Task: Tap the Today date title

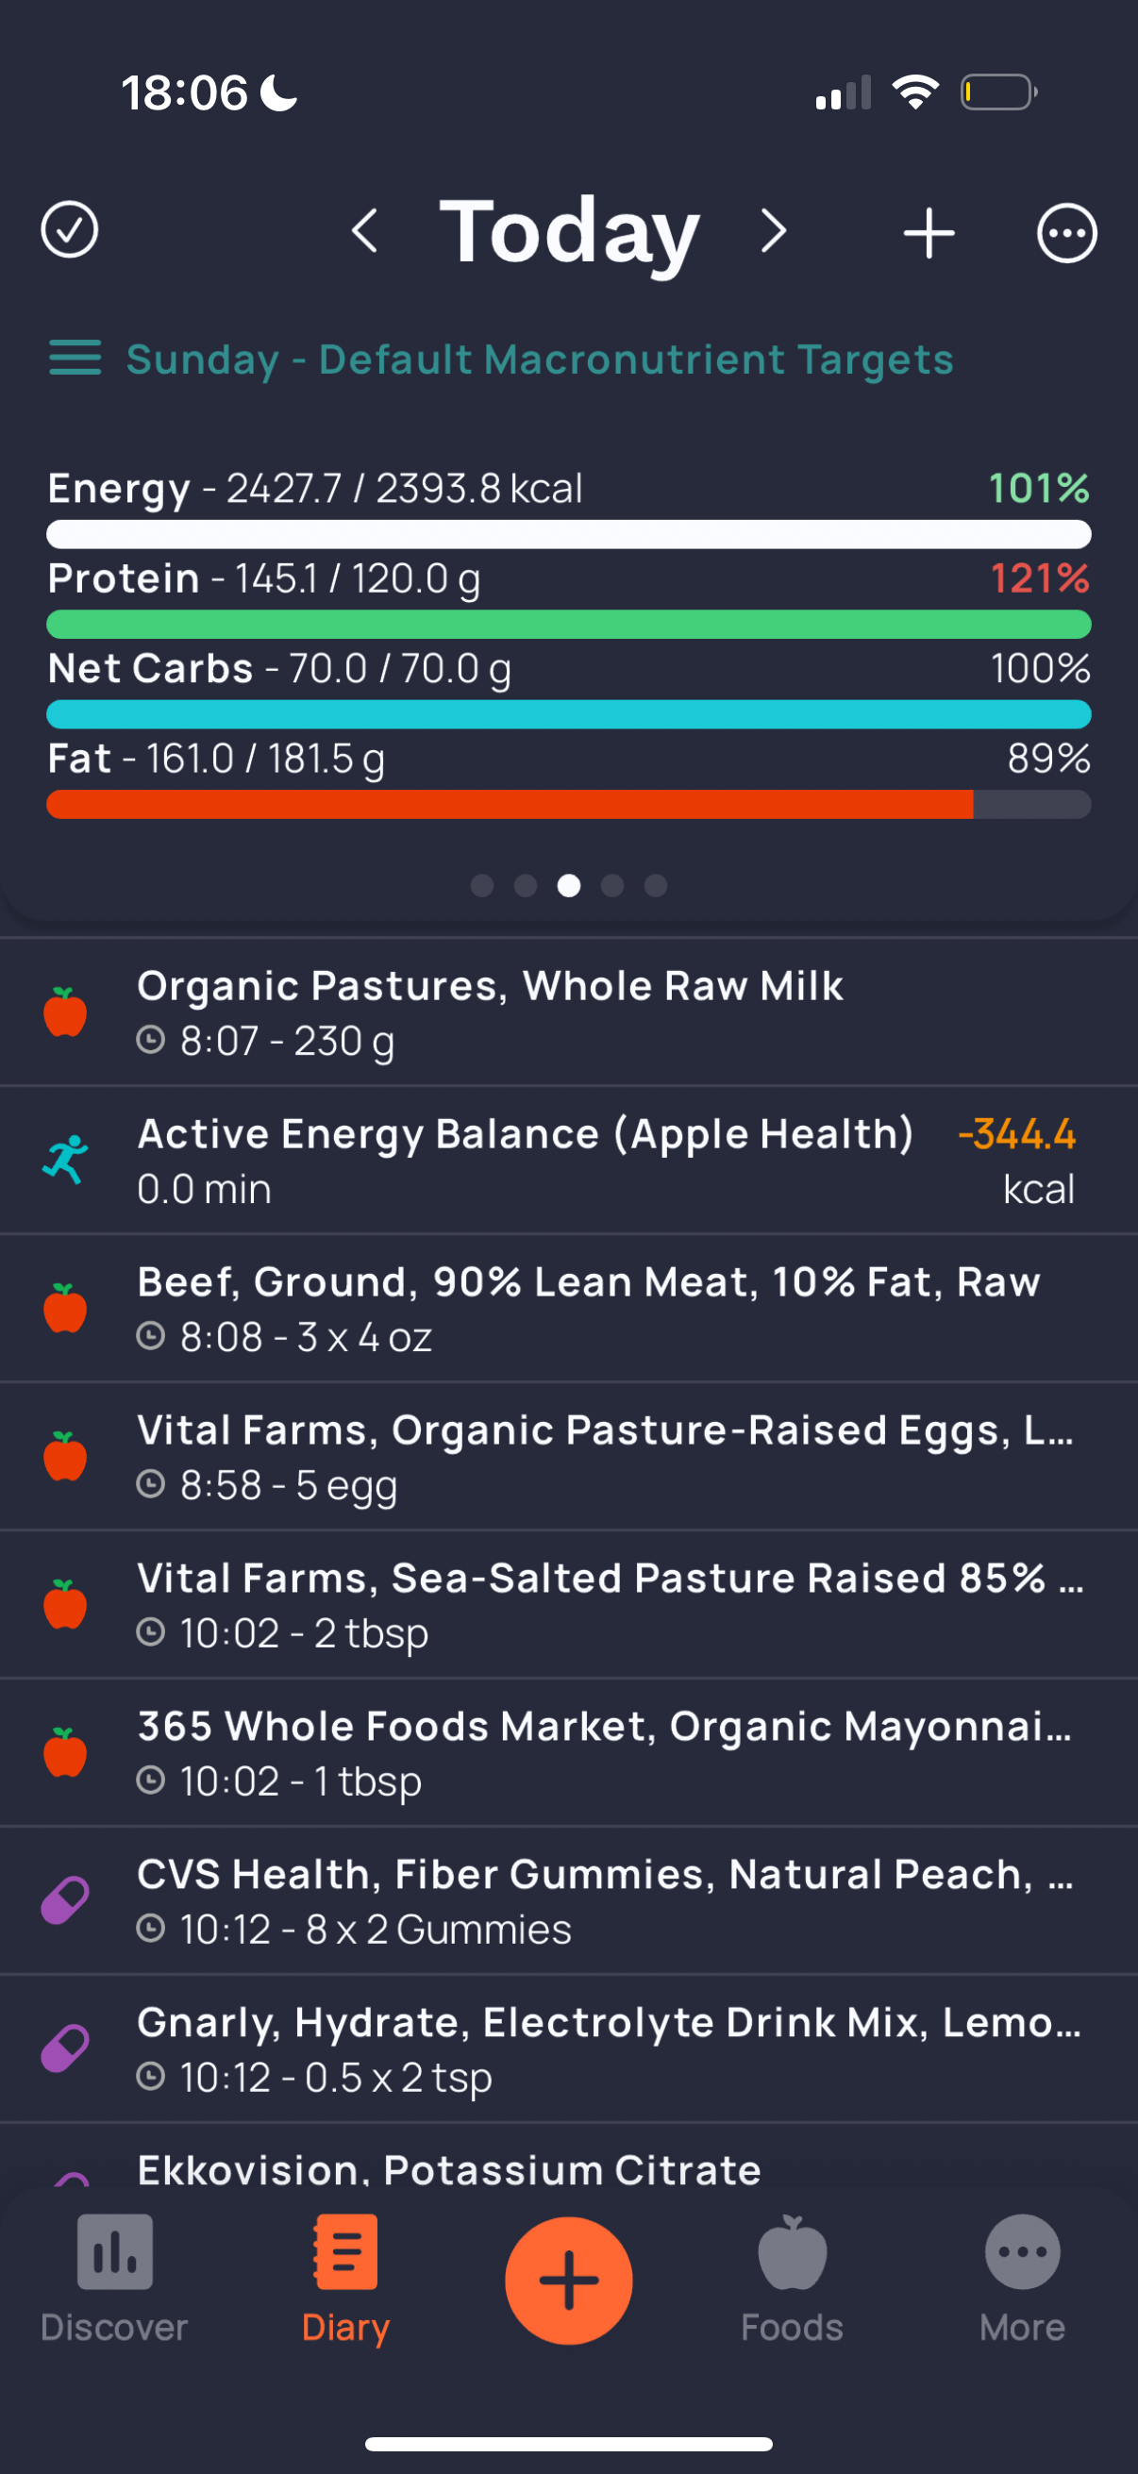Action: [x=570, y=231]
